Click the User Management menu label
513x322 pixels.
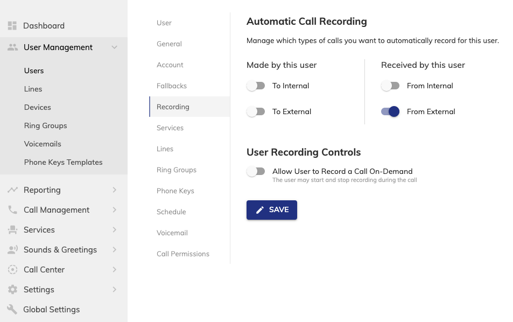(x=58, y=47)
